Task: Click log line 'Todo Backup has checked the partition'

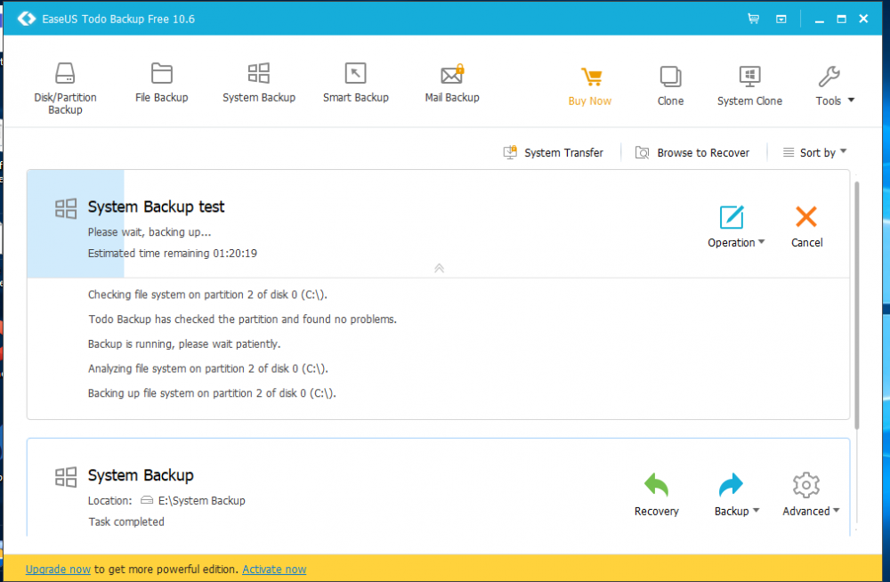Action: (242, 319)
